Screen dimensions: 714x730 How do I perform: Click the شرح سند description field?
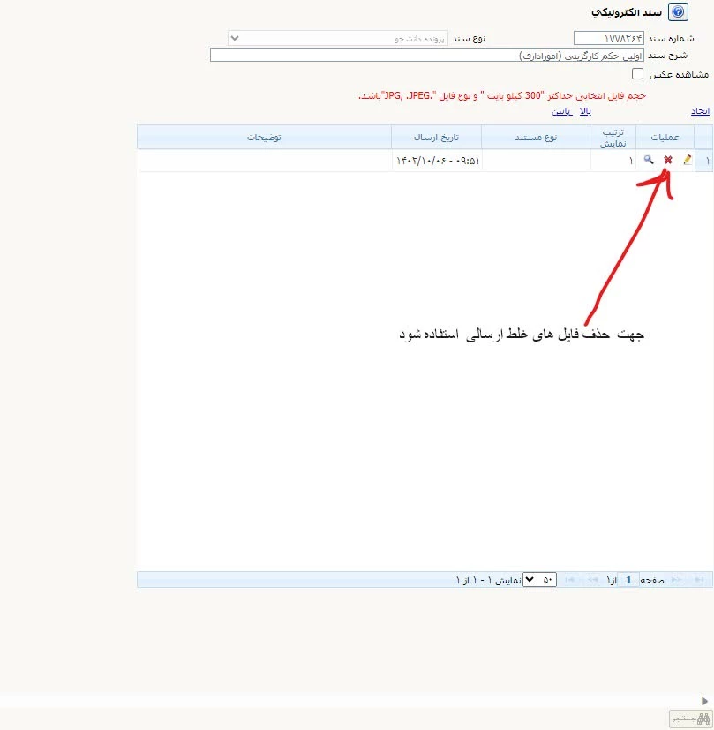pyautogui.click(x=426, y=55)
